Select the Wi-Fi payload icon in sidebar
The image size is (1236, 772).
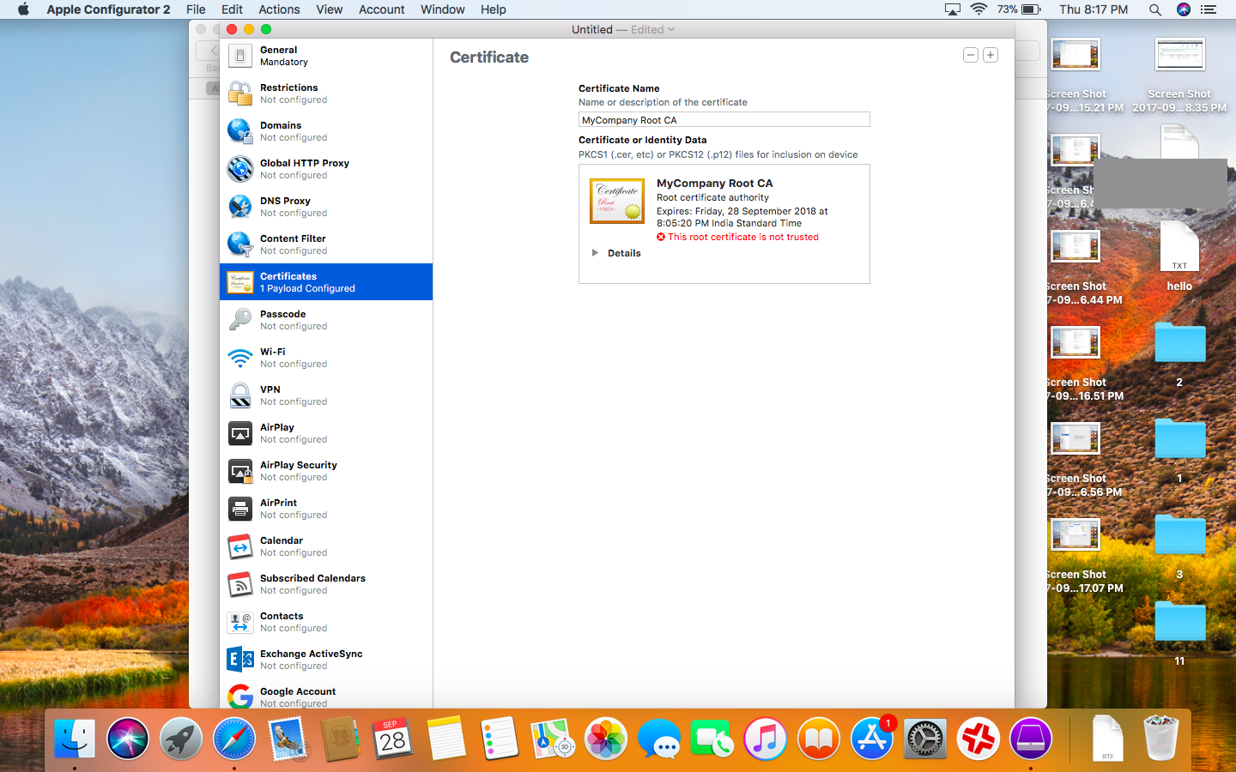point(240,358)
